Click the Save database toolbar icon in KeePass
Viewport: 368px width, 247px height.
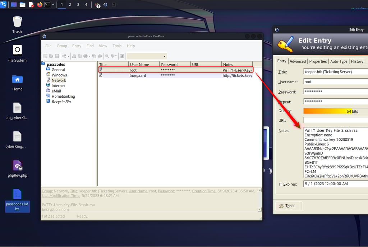tap(57, 56)
